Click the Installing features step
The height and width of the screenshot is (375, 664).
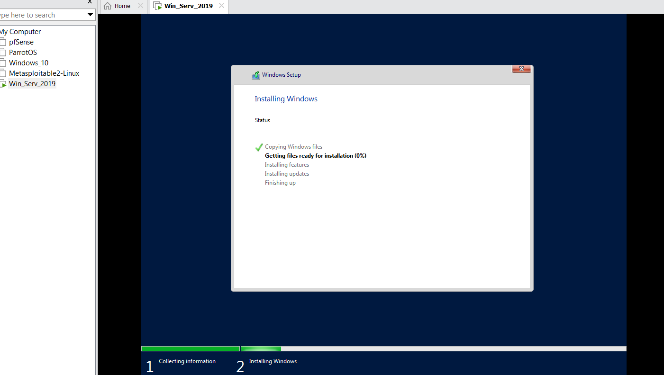tap(287, 165)
